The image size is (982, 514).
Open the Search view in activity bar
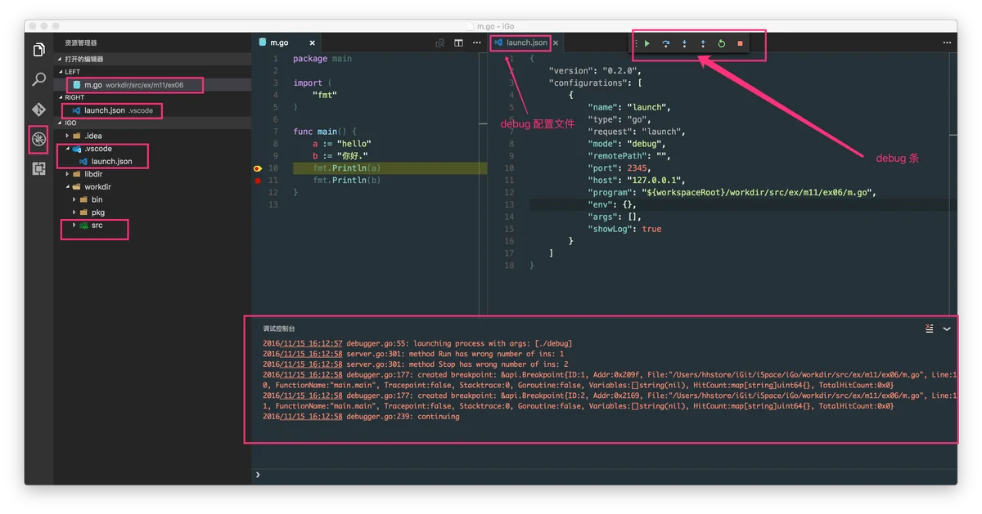click(x=38, y=79)
